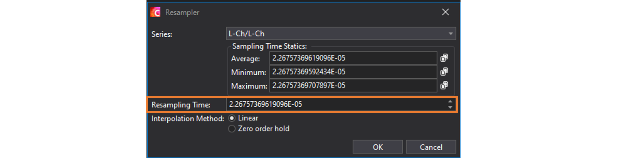Click the Sampling Time Statics group heading
Screen dimensions: 635x158
(x=269, y=46)
